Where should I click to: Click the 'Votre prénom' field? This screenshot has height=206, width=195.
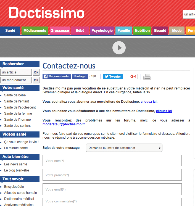pos(112,175)
